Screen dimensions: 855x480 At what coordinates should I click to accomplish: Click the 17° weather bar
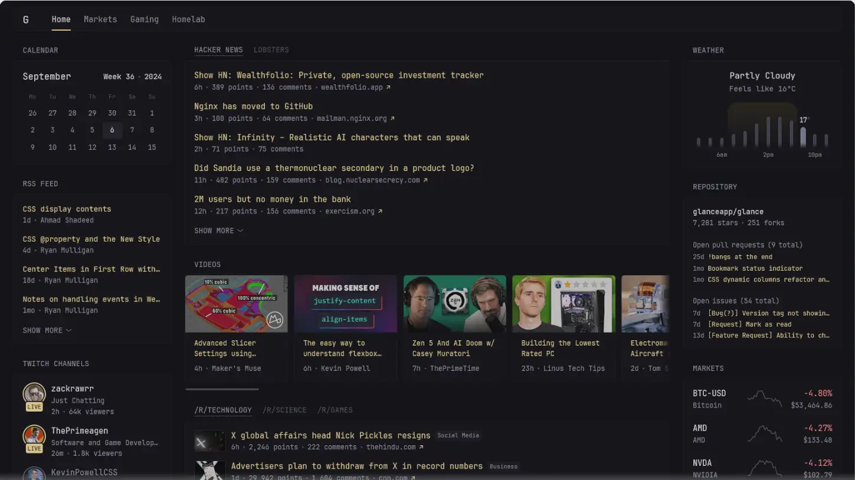[803, 137]
